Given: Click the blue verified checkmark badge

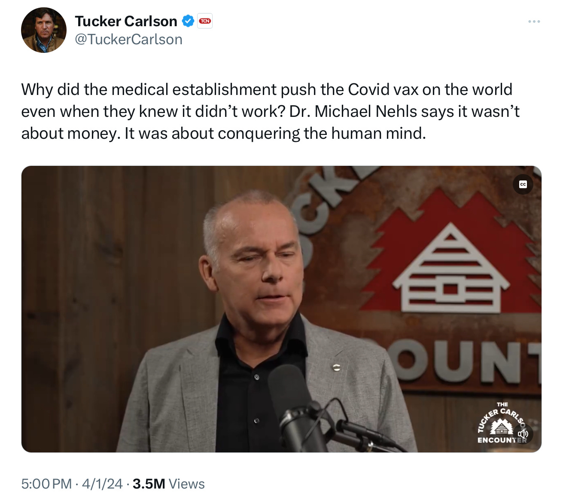Looking at the screenshot, I should click(x=188, y=21).
